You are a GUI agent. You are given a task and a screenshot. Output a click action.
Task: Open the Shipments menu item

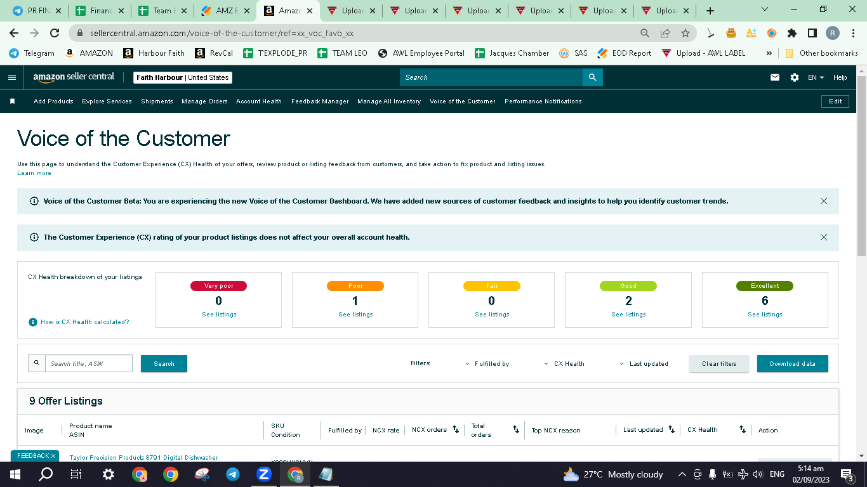pos(157,101)
